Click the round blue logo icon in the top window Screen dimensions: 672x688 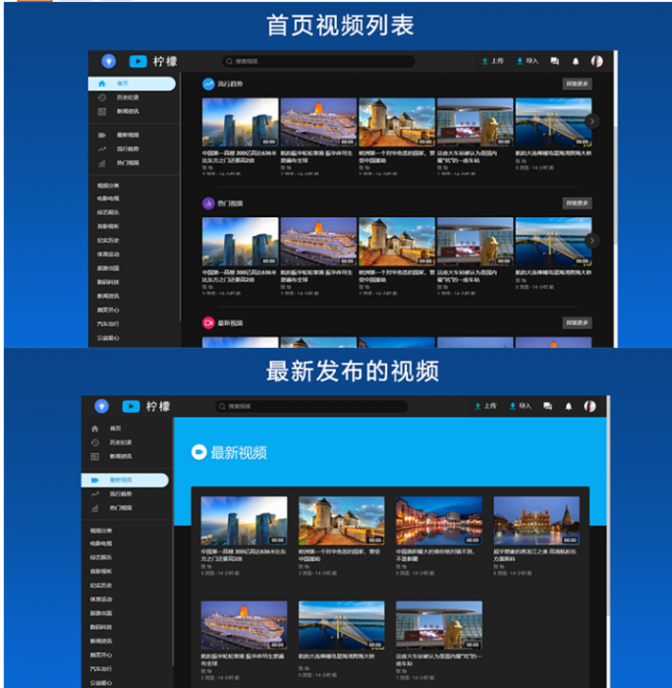(x=108, y=61)
